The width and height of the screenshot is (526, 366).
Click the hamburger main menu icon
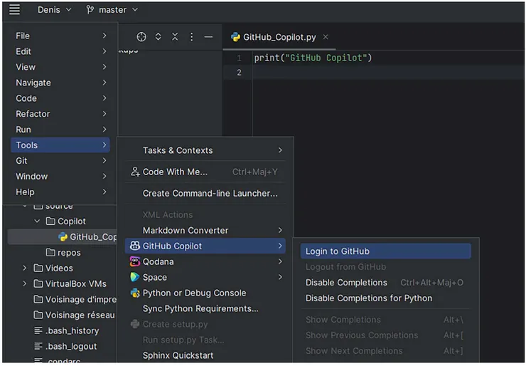pyautogui.click(x=14, y=10)
